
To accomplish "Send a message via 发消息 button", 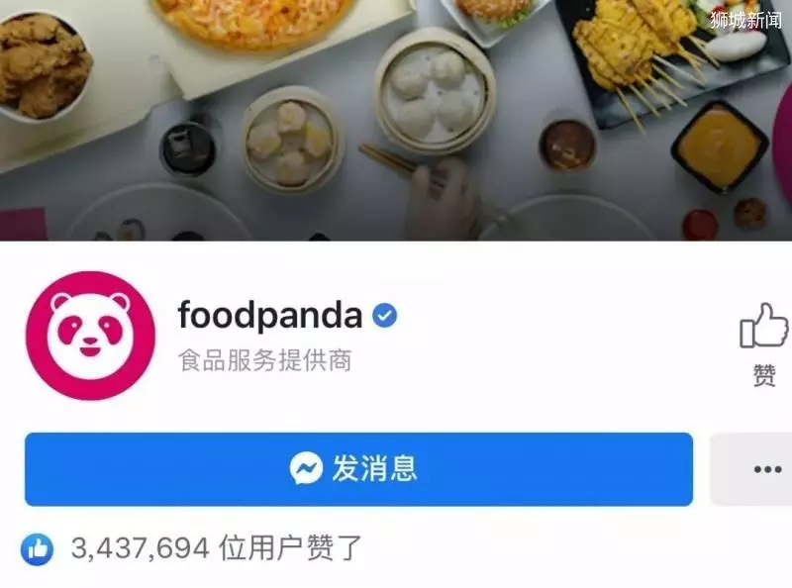I will coord(358,469).
